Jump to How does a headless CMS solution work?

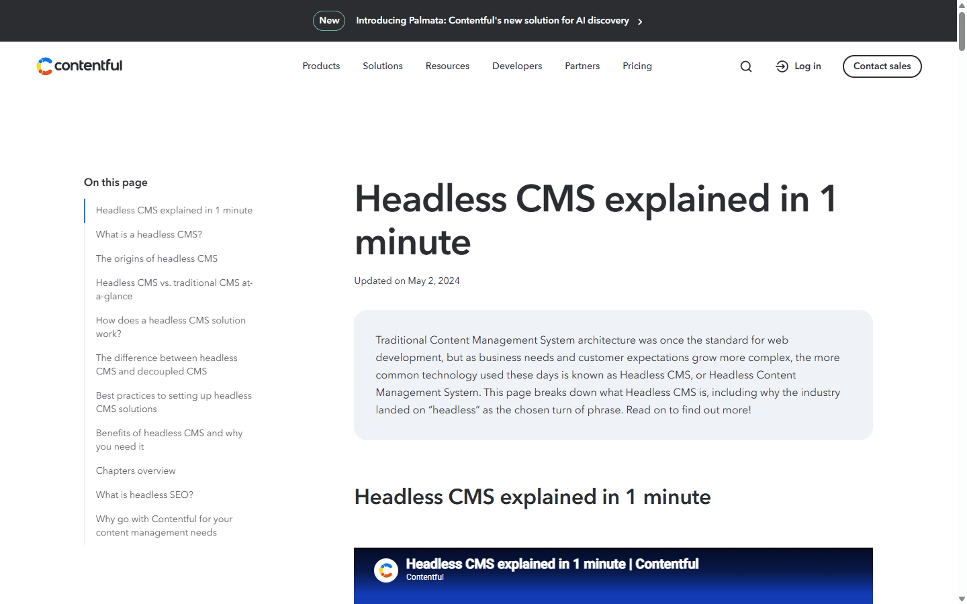click(171, 327)
